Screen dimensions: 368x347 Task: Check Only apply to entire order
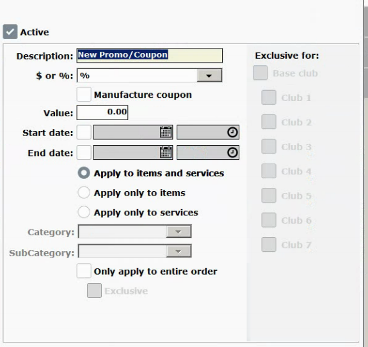(x=84, y=271)
